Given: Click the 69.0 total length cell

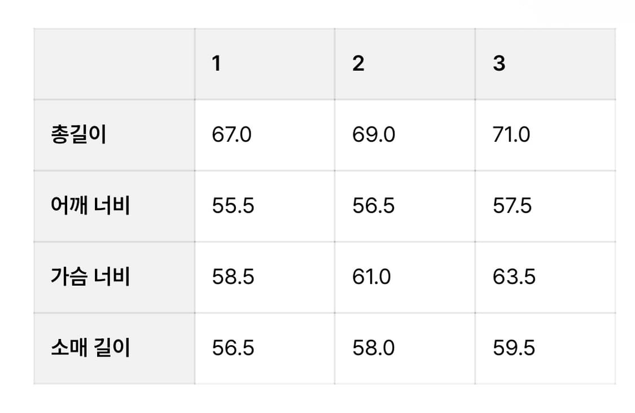Looking at the screenshot, I should pyautogui.click(x=374, y=136).
